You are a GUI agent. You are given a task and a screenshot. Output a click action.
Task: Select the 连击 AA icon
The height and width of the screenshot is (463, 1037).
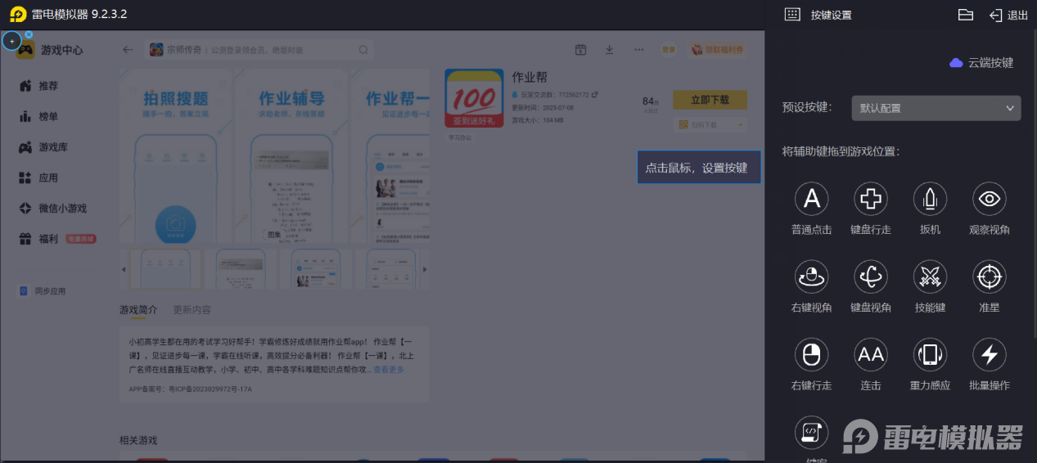(x=871, y=354)
